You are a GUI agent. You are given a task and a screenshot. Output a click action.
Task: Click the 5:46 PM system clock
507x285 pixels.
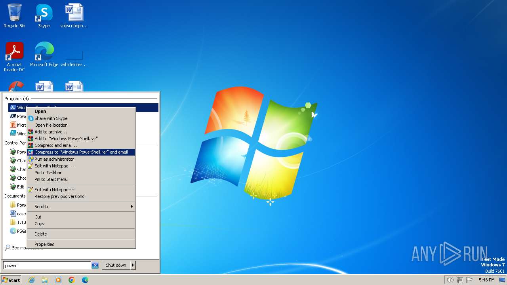(x=486, y=280)
